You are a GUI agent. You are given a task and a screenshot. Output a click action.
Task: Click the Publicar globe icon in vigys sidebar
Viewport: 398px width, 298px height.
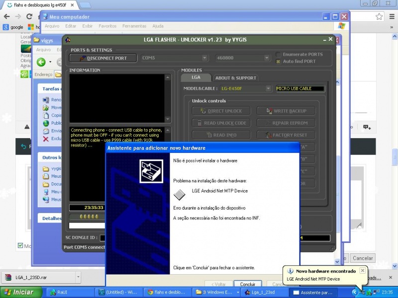[46, 123]
